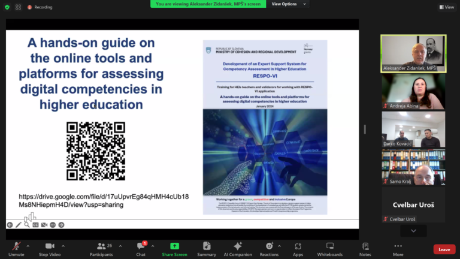Viewport: 460px width, 259px height.
Task: Open the More menu
Action: click(x=398, y=246)
